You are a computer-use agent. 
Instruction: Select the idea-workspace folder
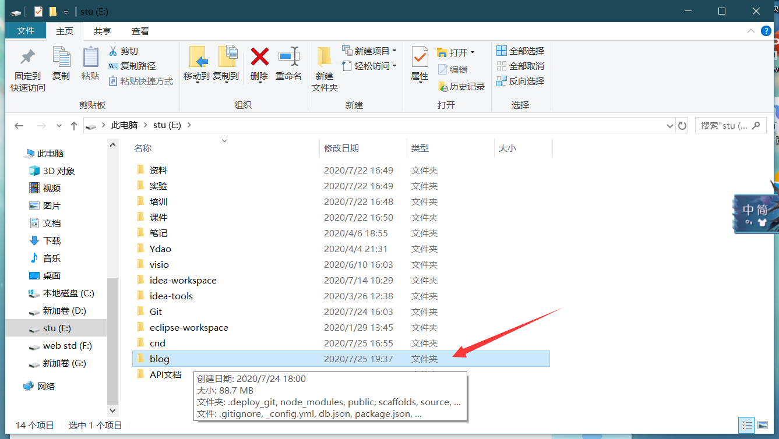point(183,281)
